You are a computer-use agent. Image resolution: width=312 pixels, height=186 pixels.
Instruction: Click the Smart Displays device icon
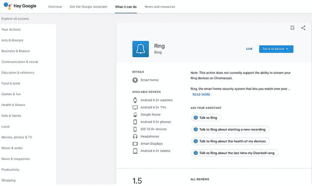135,144
